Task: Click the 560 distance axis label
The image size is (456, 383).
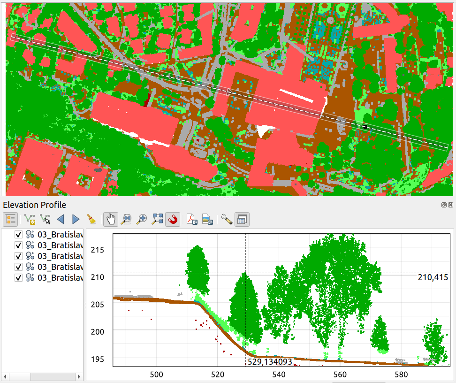Action: click(340, 374)
